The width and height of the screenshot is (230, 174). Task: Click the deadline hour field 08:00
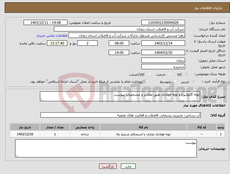(x=119, y=43)
